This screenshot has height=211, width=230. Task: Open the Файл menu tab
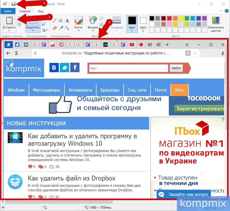(x=8, y=11)
